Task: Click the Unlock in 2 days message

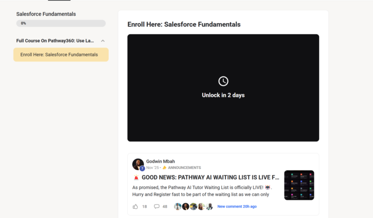Action: (223, 95)
